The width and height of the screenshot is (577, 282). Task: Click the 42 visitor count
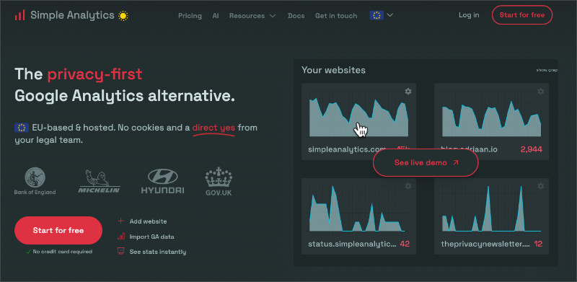click(405, 244)
